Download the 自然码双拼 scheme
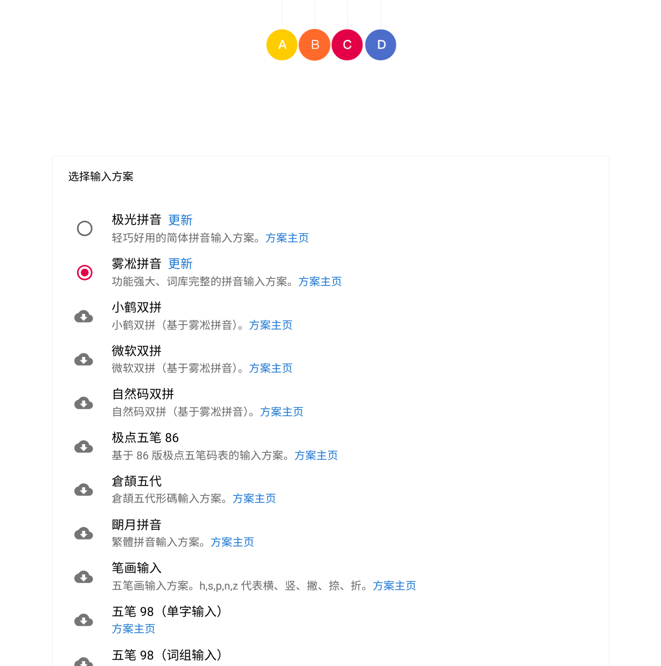This screenshot has height=666, width=661. click(84, 403)
